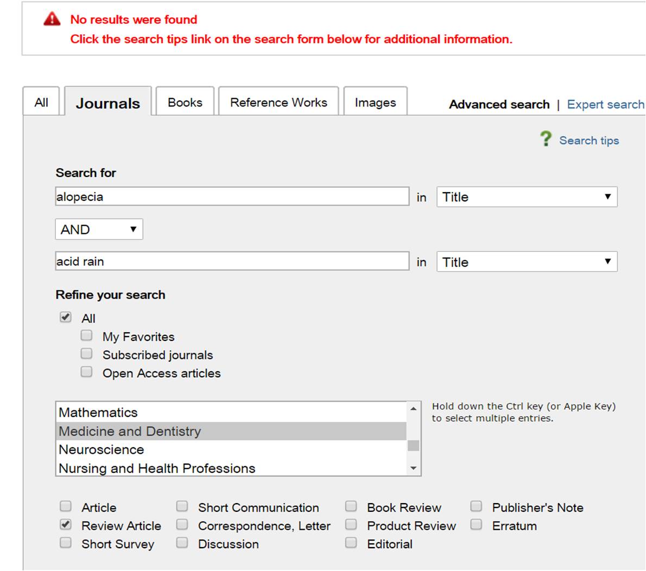Check the Editorial checkbox
The width and height of the screenshot is (646, 571).
coord(351,543)
